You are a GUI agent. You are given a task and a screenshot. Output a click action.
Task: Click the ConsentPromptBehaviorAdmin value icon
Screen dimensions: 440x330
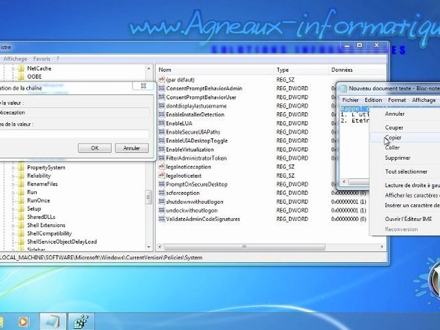tap(162, 88)
